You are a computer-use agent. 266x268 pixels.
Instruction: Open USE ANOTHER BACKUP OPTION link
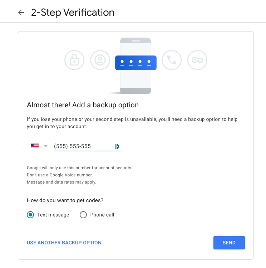(x=64, y=243)
